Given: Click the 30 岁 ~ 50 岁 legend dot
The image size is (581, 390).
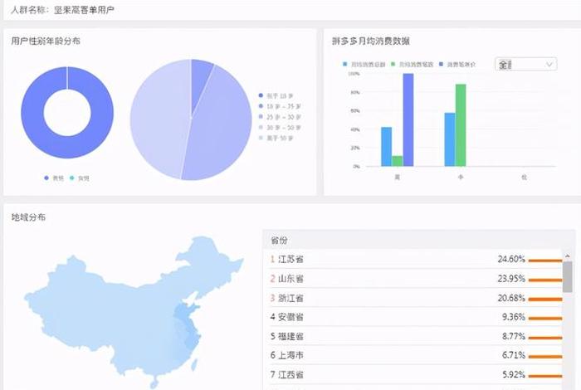Looking at the screenshot, I should [x=260, y=128].
